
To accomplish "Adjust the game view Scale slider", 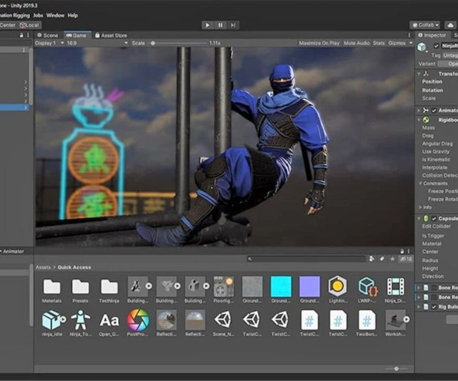I will pyautogui.click(x=153, y=43).
